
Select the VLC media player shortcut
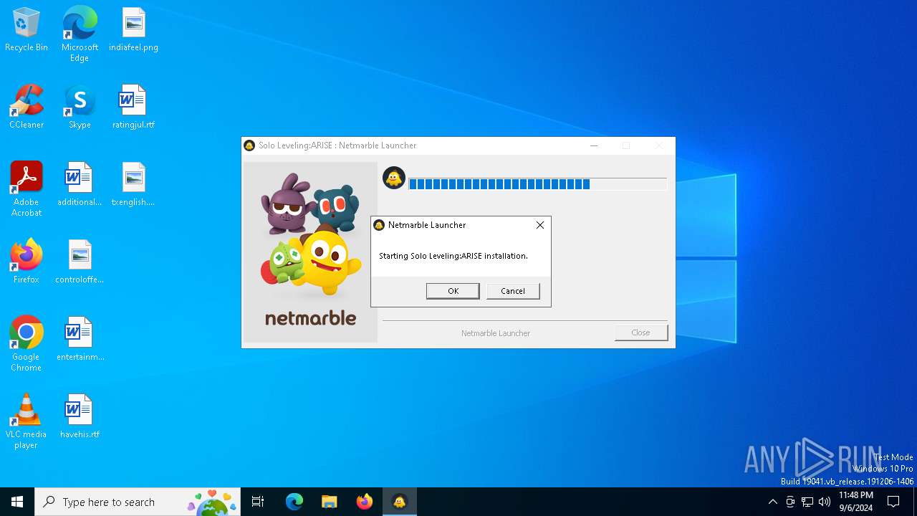tap(27, 421)
